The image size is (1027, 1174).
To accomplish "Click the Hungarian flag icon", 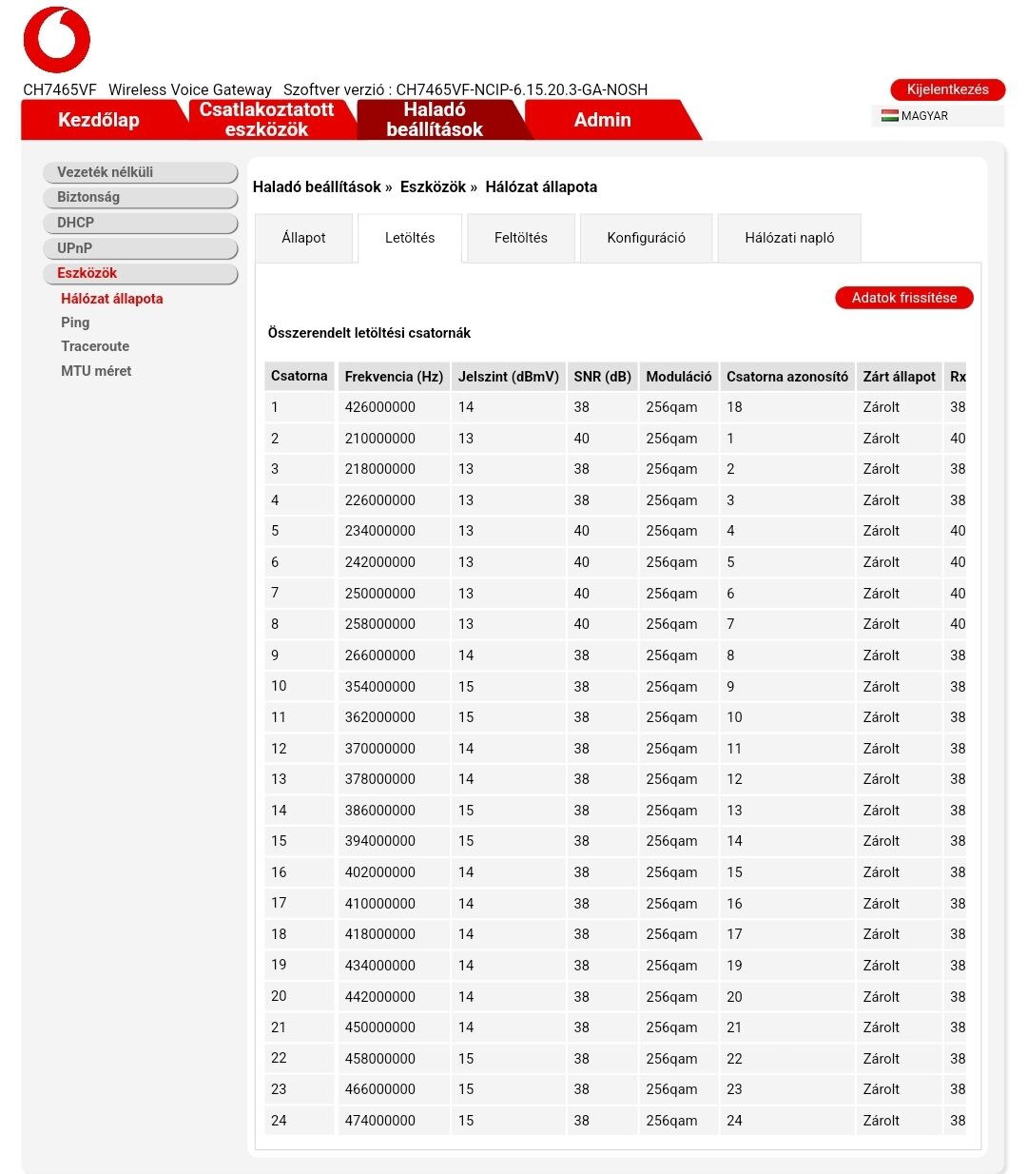I will point(889,116).
